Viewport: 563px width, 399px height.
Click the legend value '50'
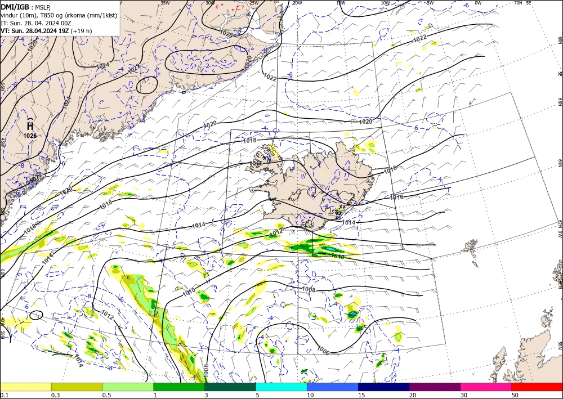[x=515, y=395]
